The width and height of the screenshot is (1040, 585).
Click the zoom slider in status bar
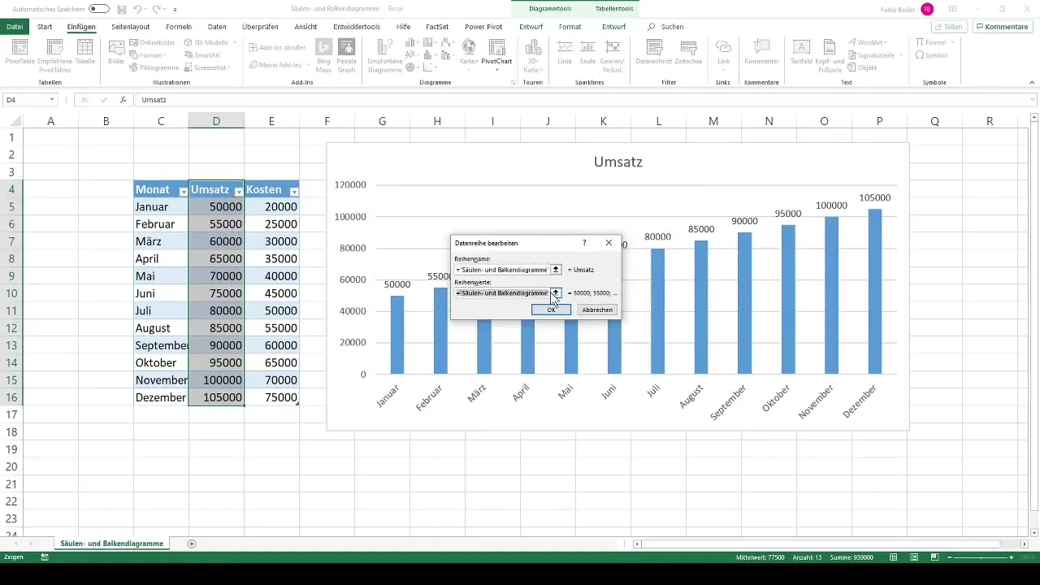click(981, 557)
